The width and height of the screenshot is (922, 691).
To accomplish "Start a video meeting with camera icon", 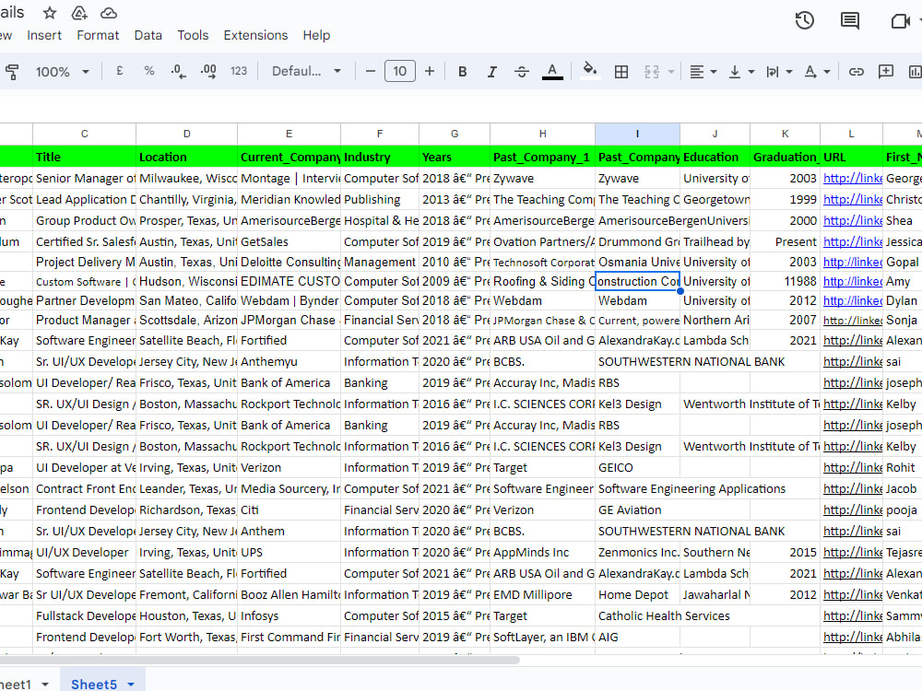I will [900, 21].
